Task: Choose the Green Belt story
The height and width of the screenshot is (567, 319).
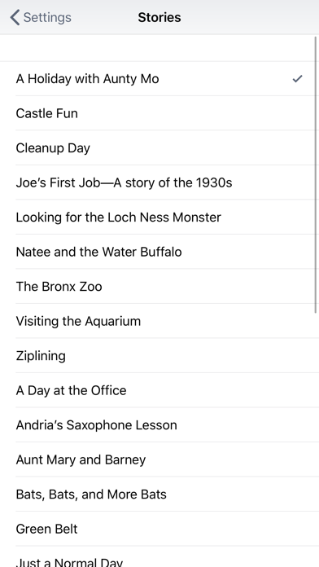Action: [x=159, y=529]
